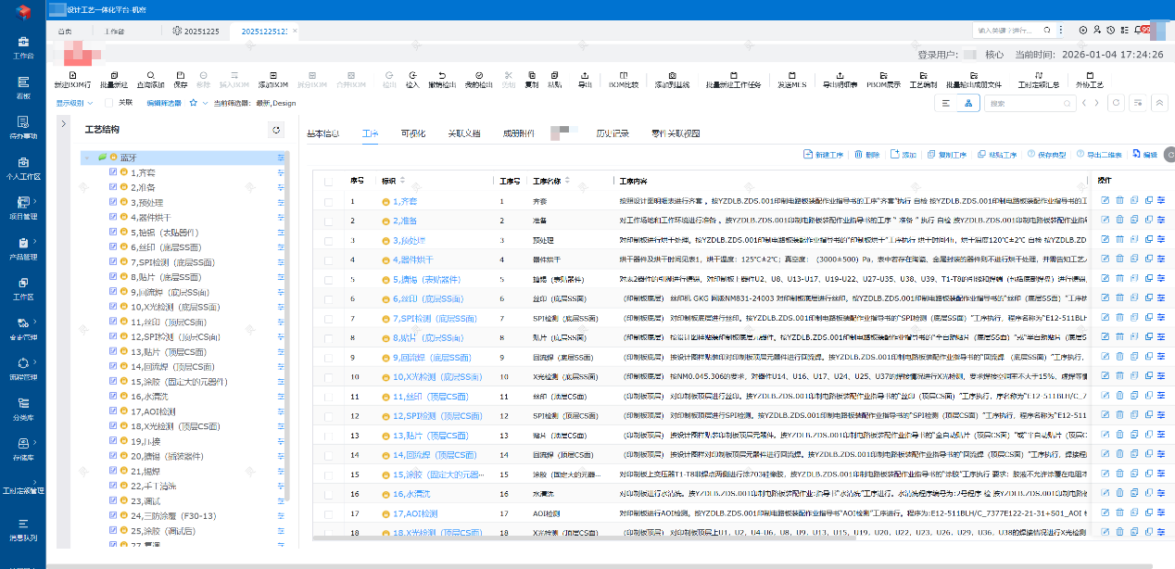Screen dimensions: 1175x569
Task: Expand the collapsed left side panel arrow
Action: pos(63,123)
